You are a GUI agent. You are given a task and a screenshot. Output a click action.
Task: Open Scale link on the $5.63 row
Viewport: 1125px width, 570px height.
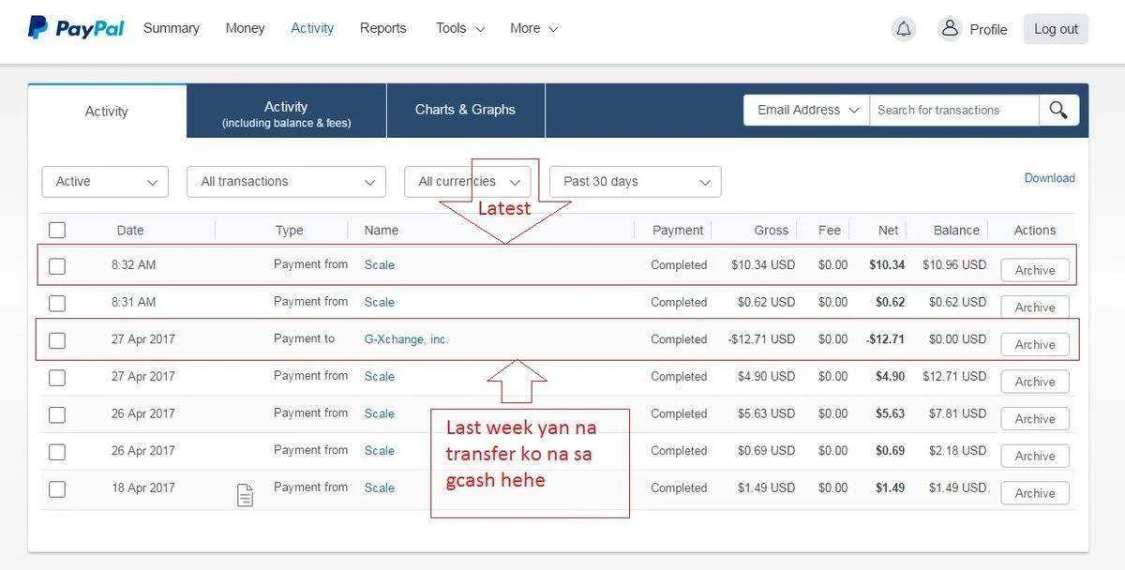pos(380,413)
